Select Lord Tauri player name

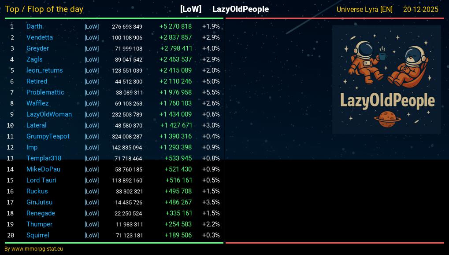(x=41, y=180)
